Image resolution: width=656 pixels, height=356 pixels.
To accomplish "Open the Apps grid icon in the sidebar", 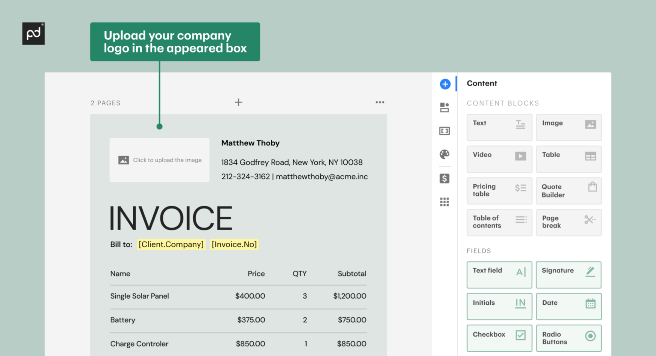I will (x=445, y=201).
